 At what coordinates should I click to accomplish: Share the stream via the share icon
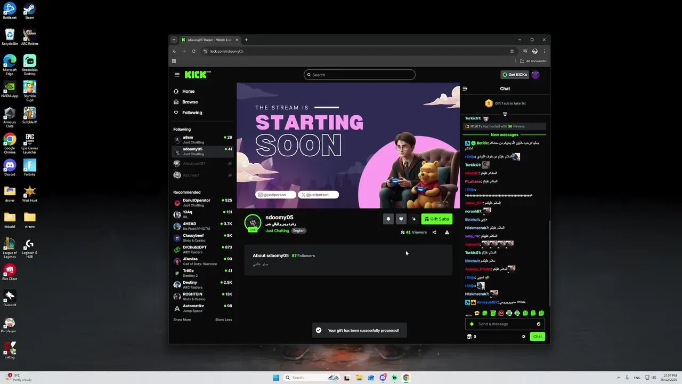coord(434,233)
